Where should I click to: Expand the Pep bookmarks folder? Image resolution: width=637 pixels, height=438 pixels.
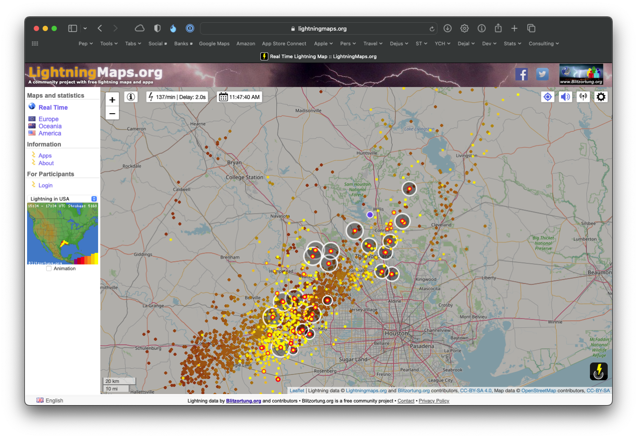tap(86, 44)
